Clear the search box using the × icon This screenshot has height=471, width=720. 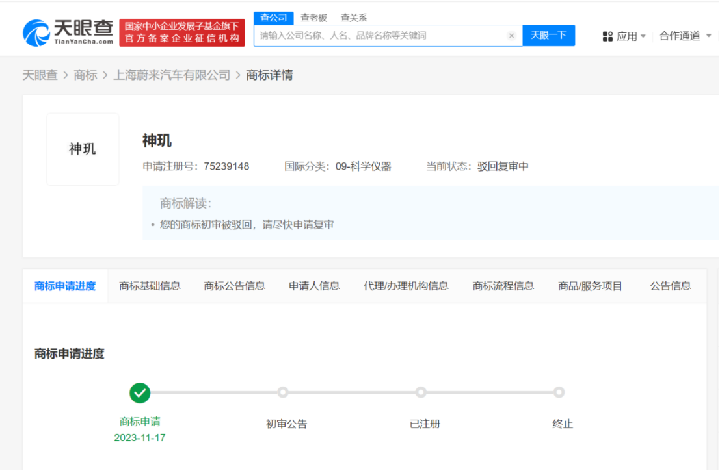512,36
